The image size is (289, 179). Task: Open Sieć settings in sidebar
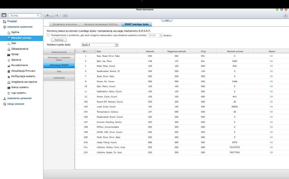point(14,43)
